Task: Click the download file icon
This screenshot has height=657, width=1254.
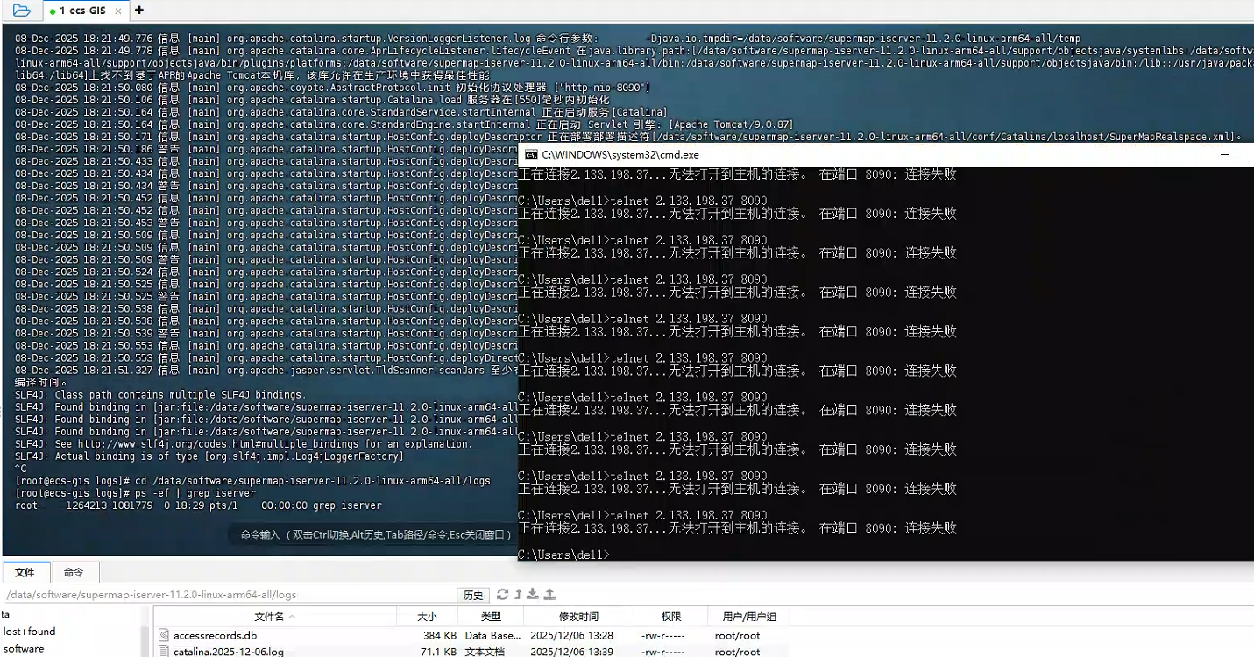Action: 534,595
